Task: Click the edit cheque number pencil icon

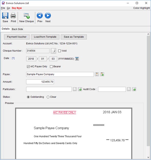Action: (53, 51)
